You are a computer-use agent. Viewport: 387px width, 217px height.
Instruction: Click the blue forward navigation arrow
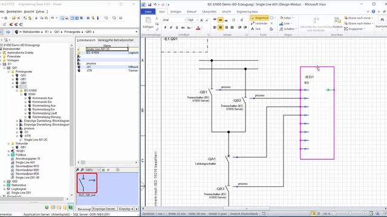8,32
